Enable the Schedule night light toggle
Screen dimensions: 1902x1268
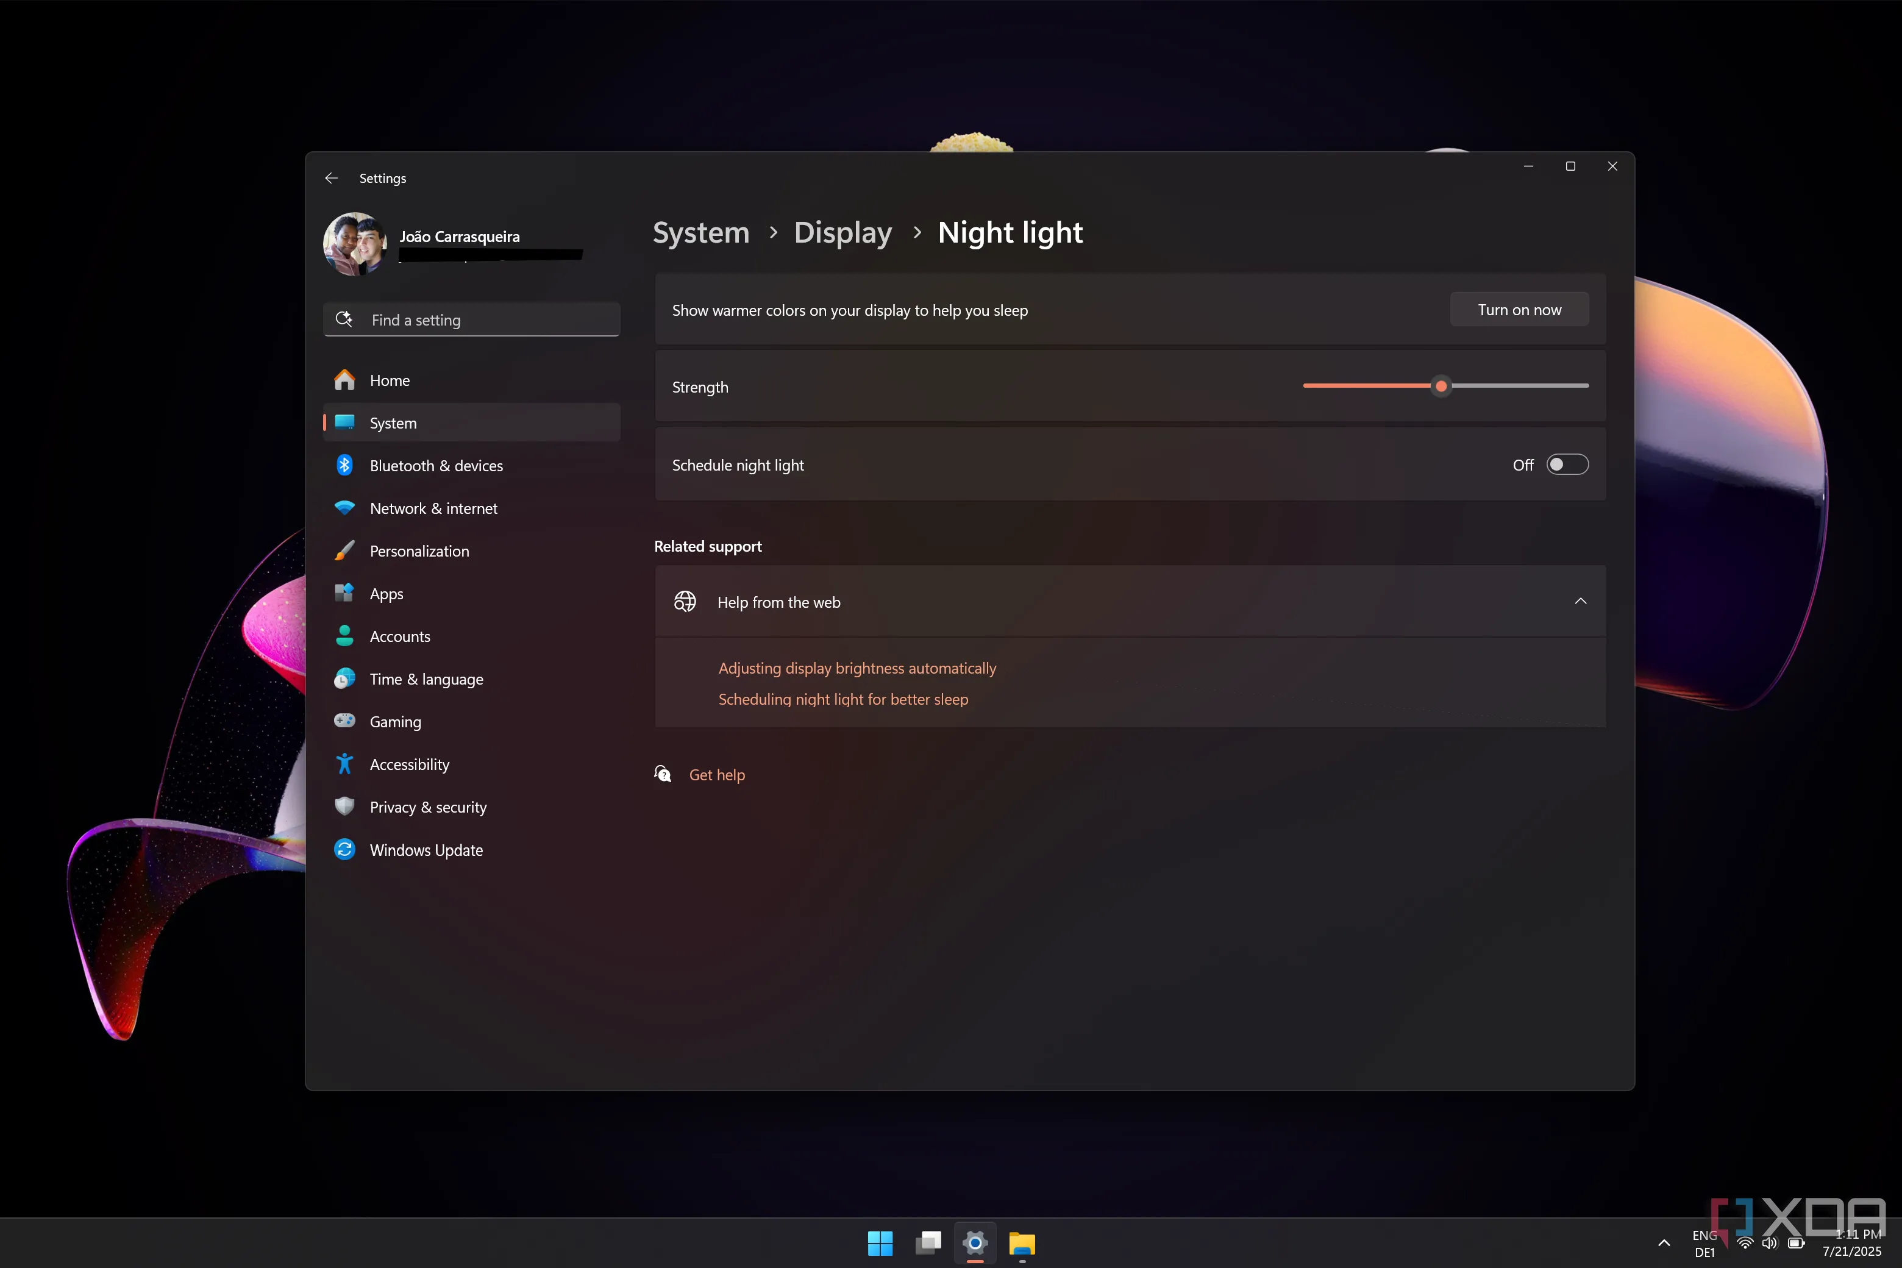pyautogui.click(x=1566, y=464)
